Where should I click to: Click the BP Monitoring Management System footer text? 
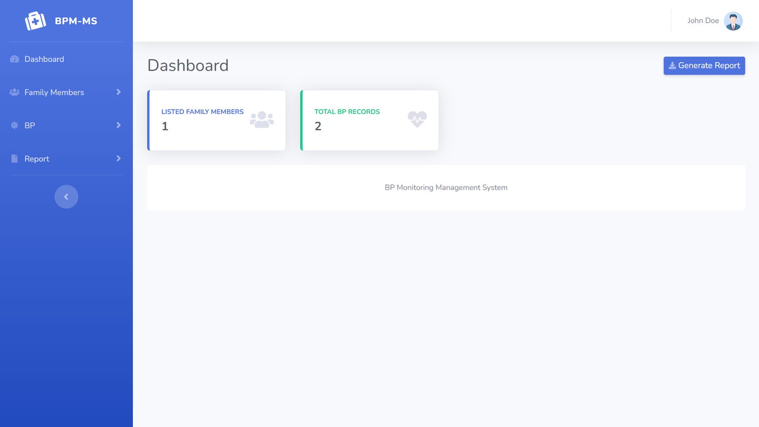[x=446, y=187]
